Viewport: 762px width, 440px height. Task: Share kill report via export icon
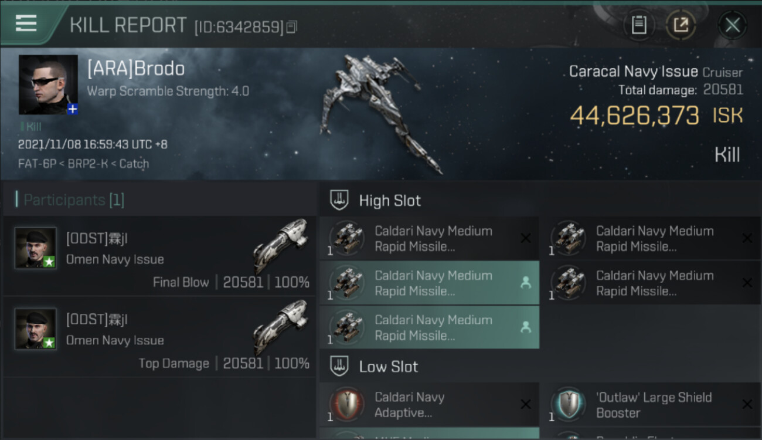coord(681,25)
